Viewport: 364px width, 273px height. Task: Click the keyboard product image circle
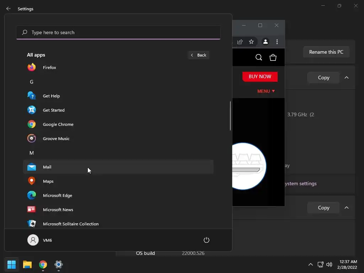(x=249, y=166)
